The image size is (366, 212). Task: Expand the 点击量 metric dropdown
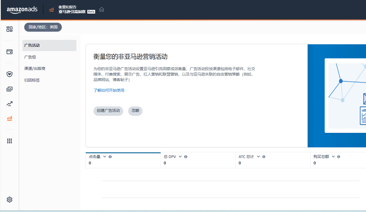[105, 156]
